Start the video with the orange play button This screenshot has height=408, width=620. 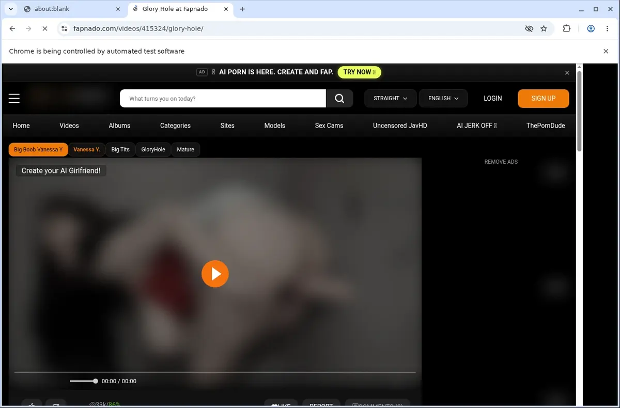(x=215, y=273)
